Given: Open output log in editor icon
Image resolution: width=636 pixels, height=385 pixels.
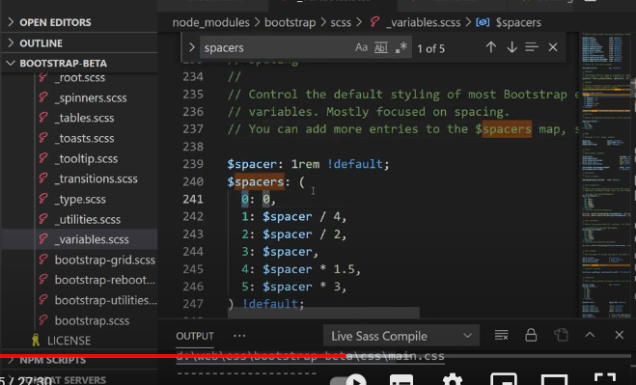Looking at the screenshot, I should click(561, 335).
